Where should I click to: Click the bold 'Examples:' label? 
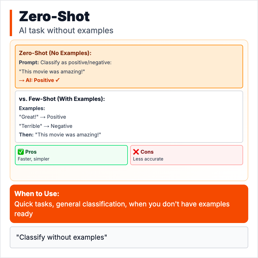click(32, 108)
